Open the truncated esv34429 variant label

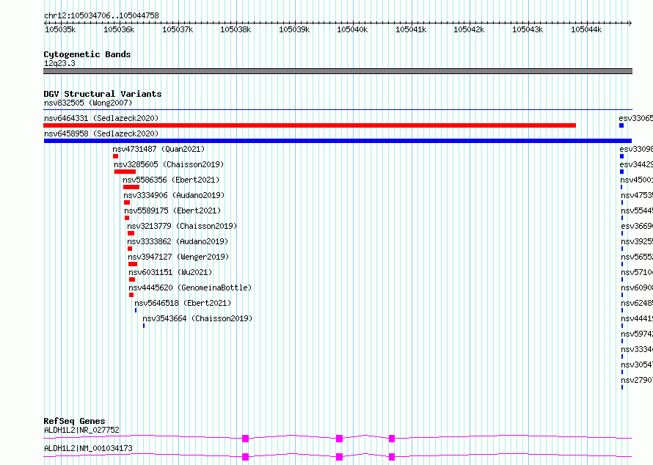636,164
